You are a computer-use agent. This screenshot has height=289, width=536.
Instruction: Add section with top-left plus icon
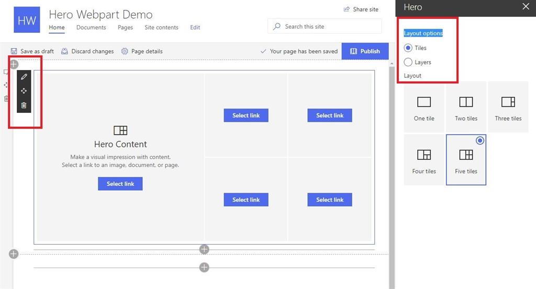coord(14,64)
